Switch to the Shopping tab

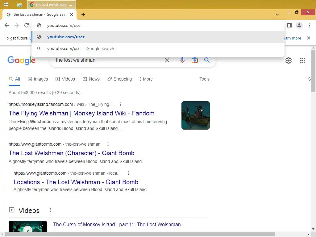pos(120,79)
